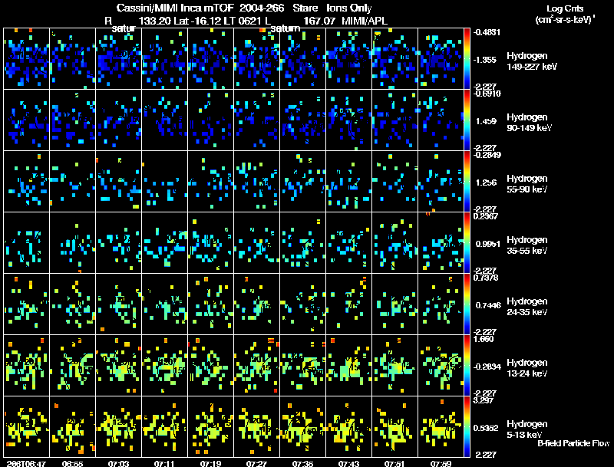Viewport: 614px width, 467px height.
Task: Click the '266T06:47' start time label
Action: coord(26,463)
